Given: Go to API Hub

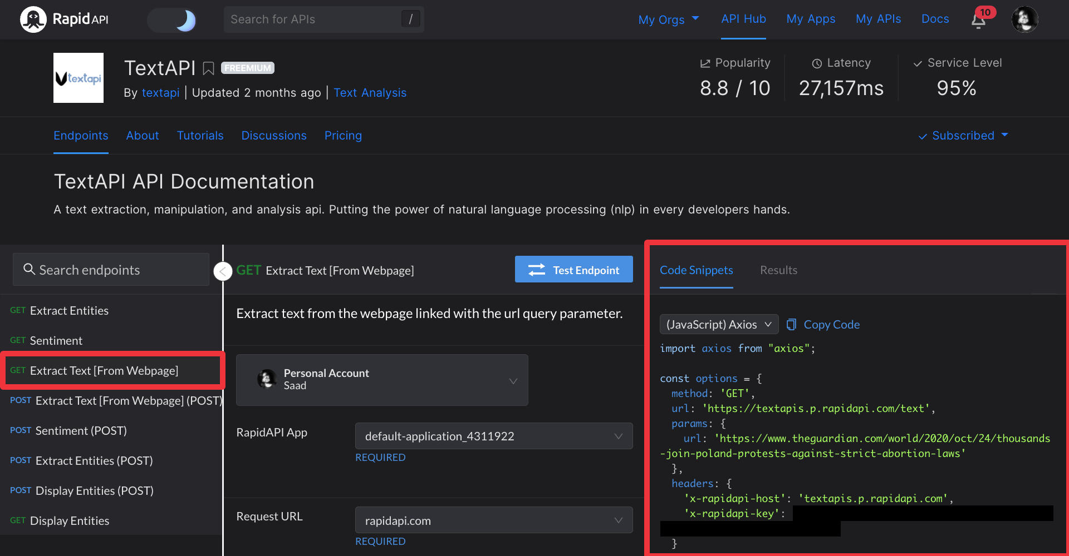Looking at the screenshot, I should 743,19.
